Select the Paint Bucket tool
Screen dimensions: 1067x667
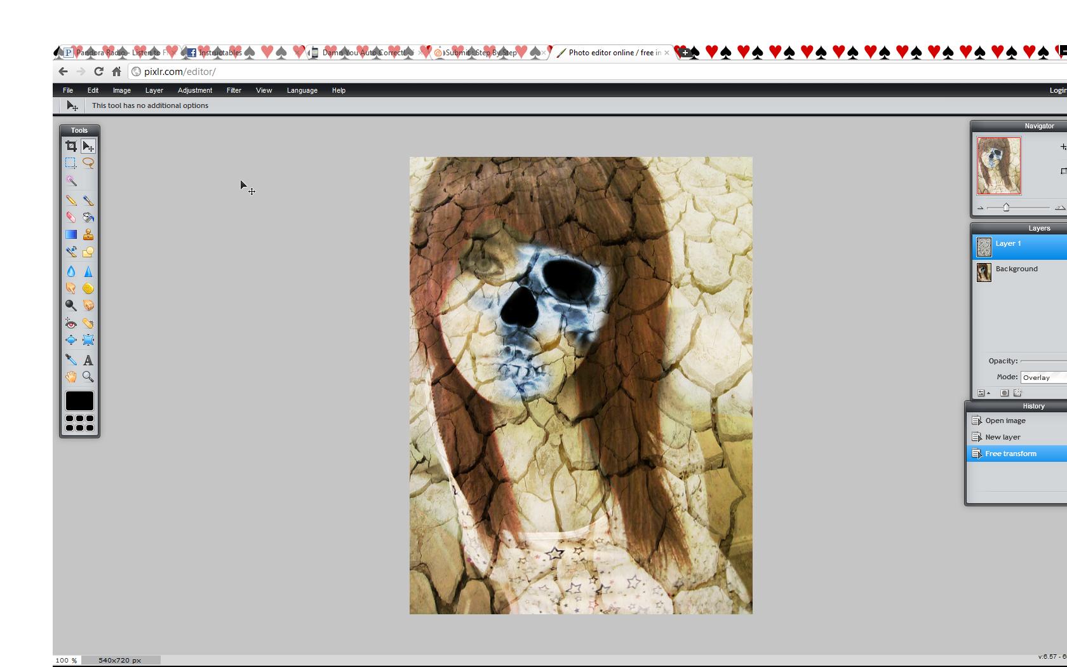[88, 217]
